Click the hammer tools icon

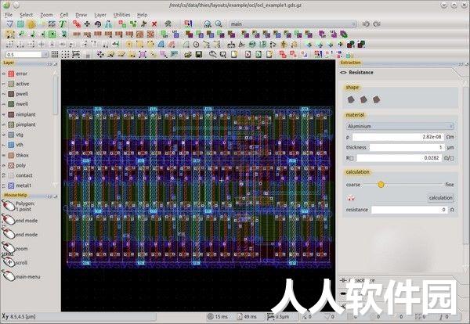[168, 24]
